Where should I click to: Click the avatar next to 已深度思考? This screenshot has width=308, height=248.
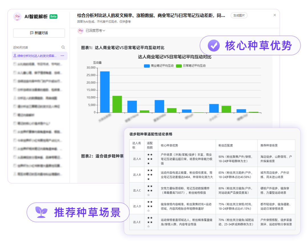[80, 31]
